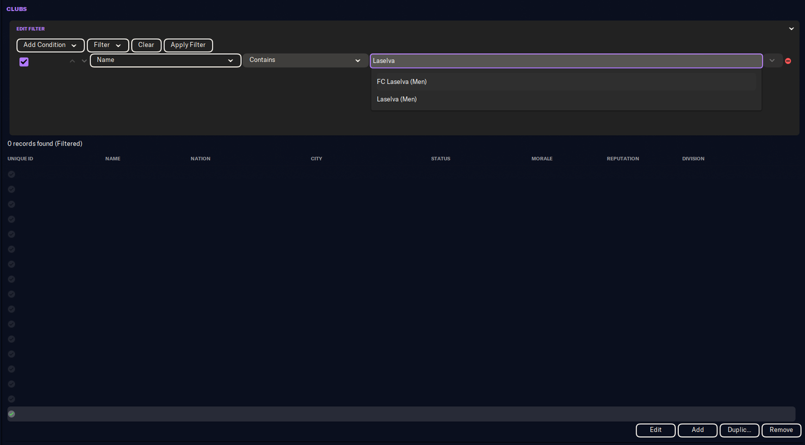This screenshot has height=445, width=805.
Task: Sort by Reputation column header
Action: pos(622,159)
